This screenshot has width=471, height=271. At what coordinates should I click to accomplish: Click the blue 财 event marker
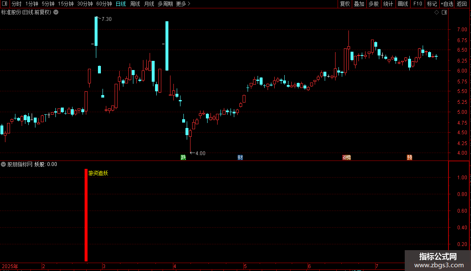240,157
